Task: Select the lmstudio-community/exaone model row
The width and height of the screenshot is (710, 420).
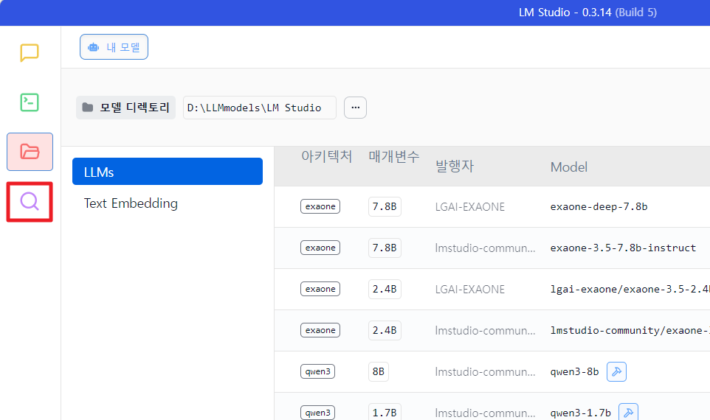Action: click(492, 331)
